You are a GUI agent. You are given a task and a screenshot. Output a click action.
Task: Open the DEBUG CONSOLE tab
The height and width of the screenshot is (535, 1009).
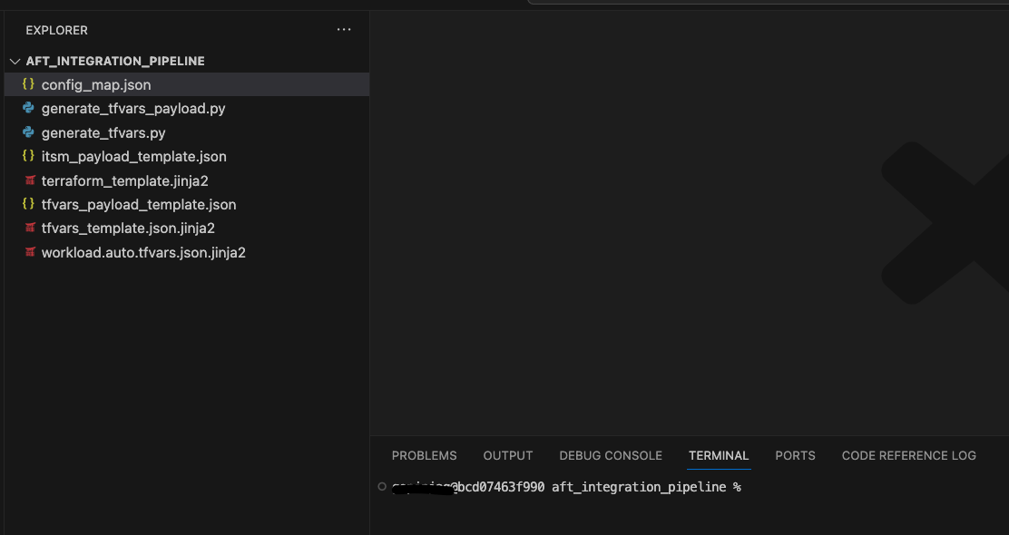point(611,455)
